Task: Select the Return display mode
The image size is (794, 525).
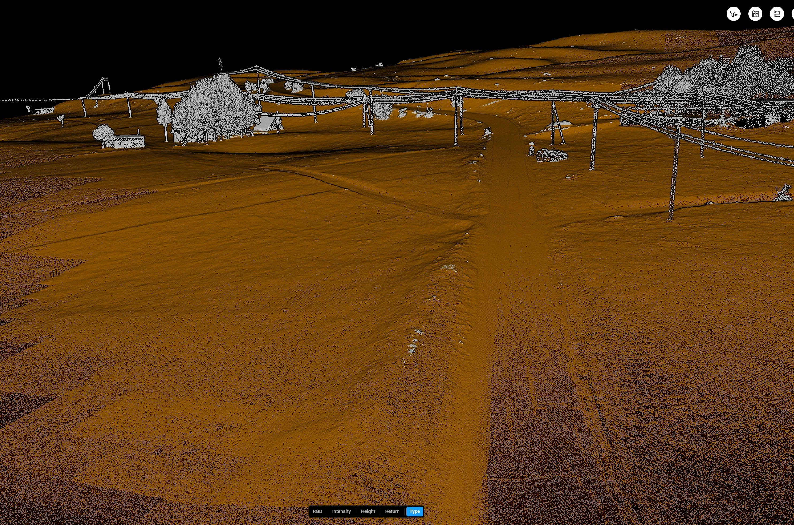Action: point(392,511)
